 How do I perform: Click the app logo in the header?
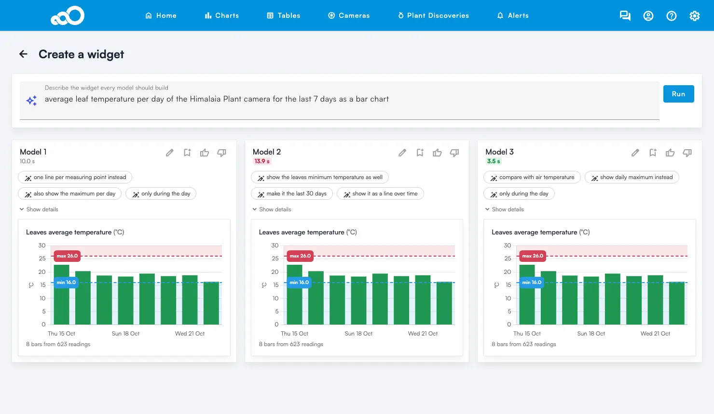(x=68, y=15)
